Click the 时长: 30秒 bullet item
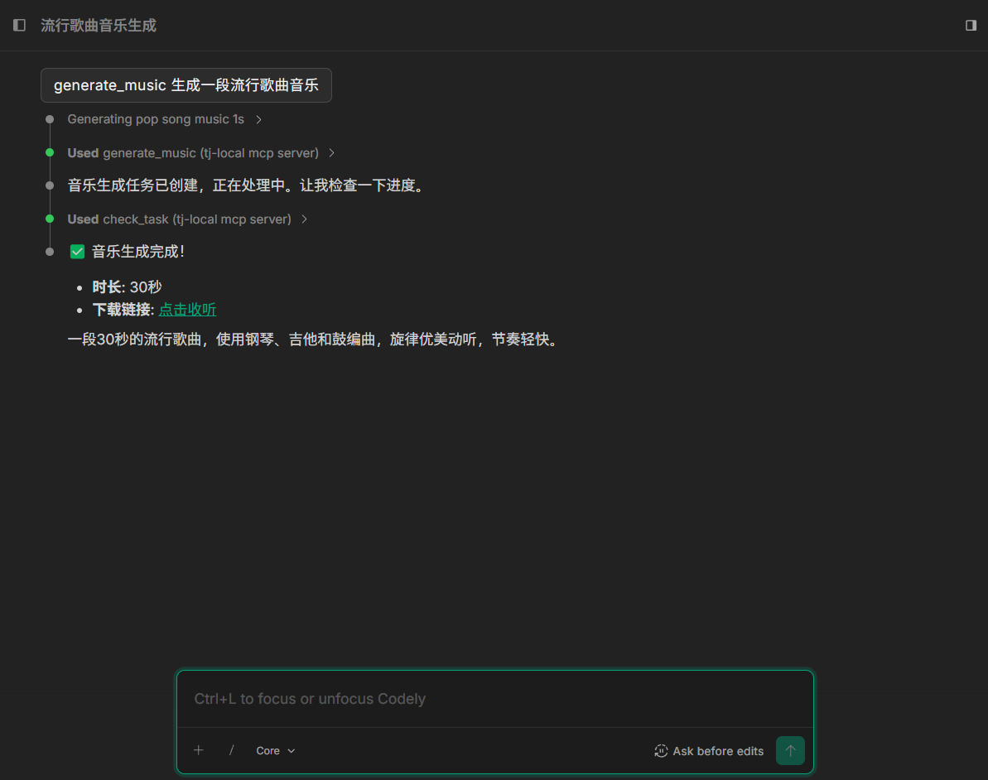This screenshot has height=780, width=988. pyautogui.click(x=127, y=287)
